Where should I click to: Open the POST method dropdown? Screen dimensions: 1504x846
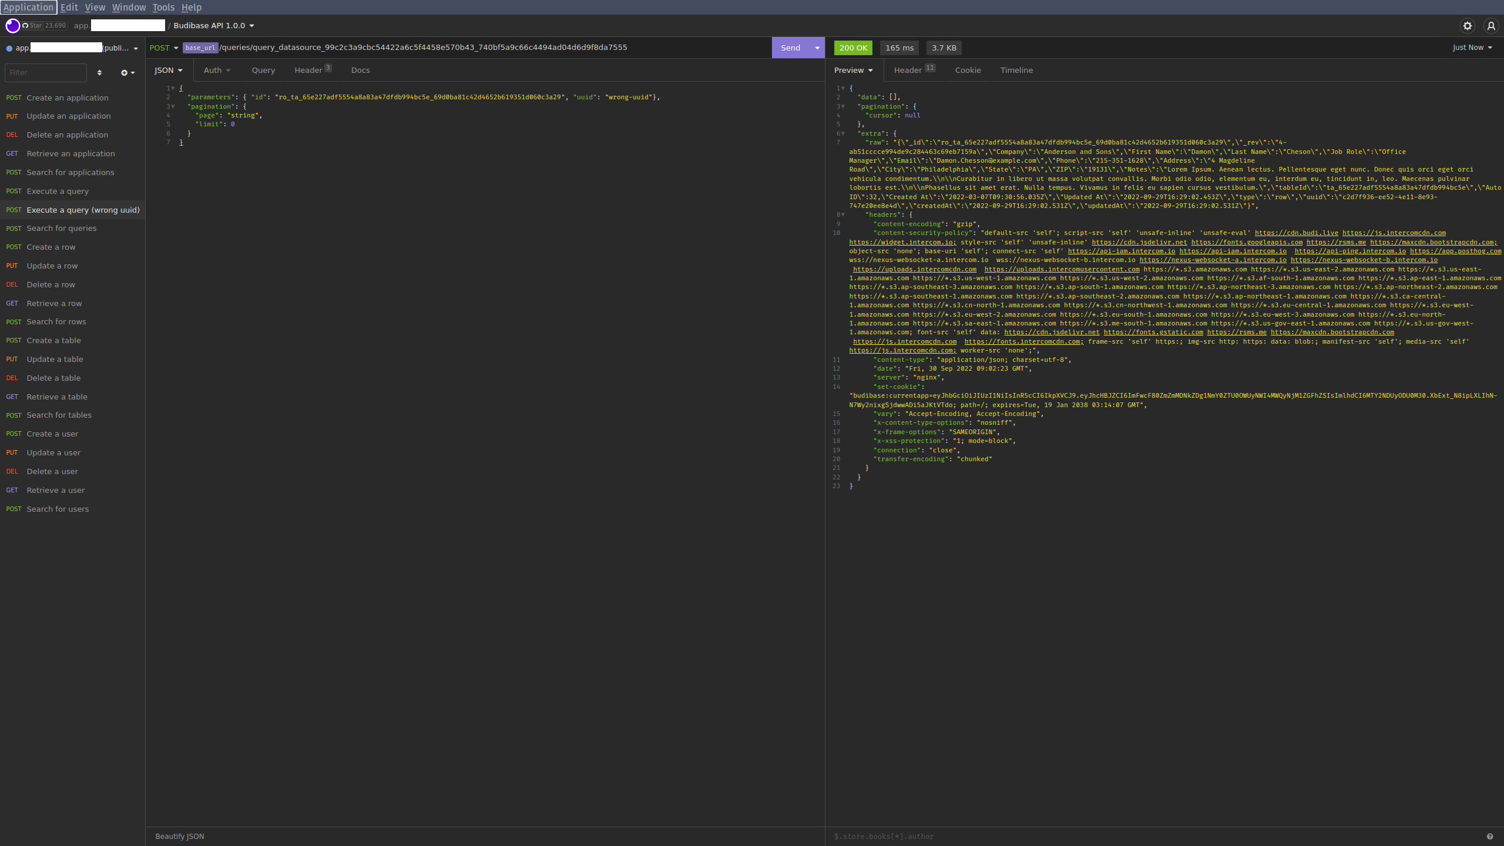point(164,48)
